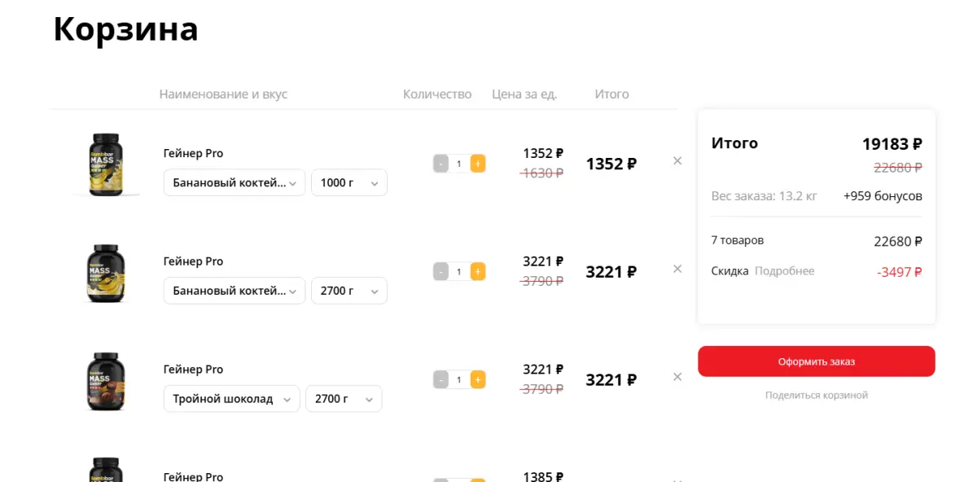Image resolution: width=977 pixels, height=482 pixels.
Task: Delete Тройной шоколад gainer from cart
Action: pyautogui.click(x=677, y=377)
